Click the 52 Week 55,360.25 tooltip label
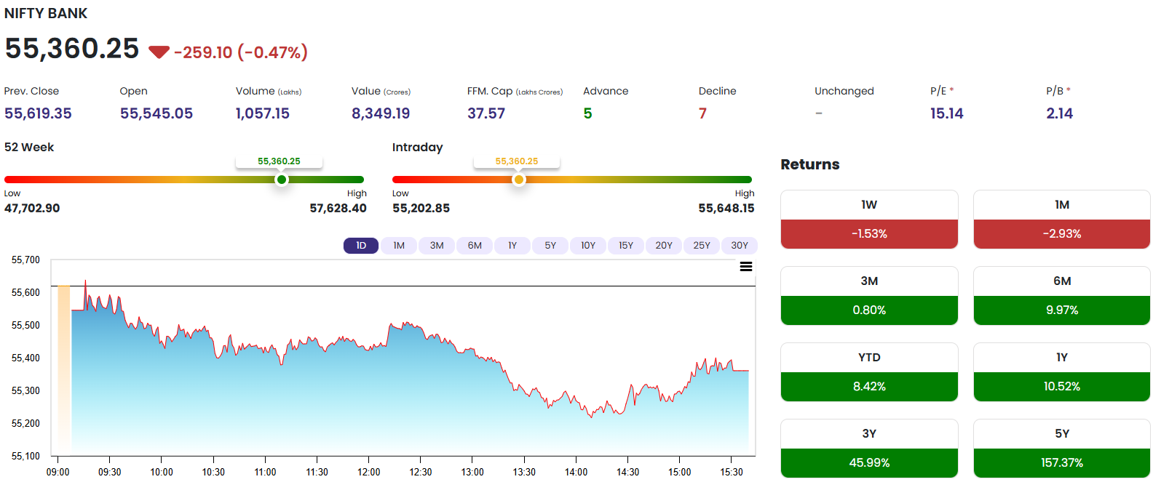This screenshot has width=1161, height=490. click(x=279, y=161)
